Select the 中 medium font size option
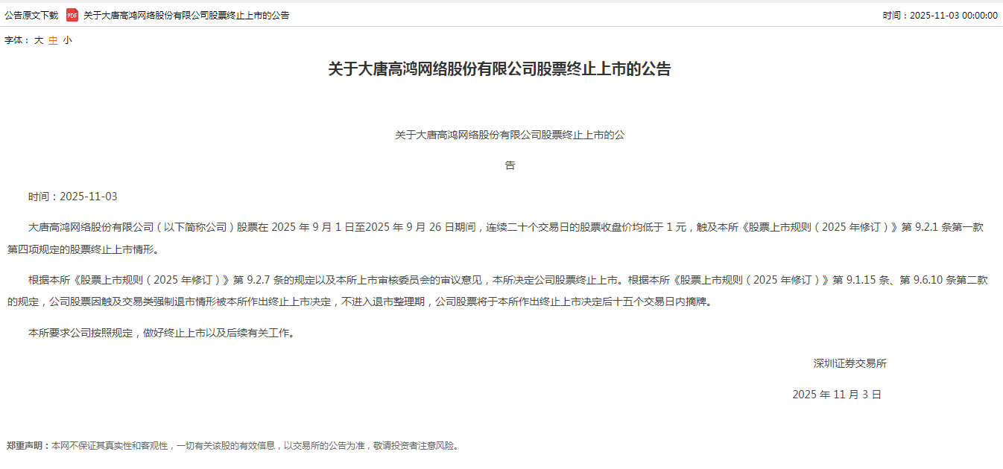The image size is (1003, 469). pos(53,40)
